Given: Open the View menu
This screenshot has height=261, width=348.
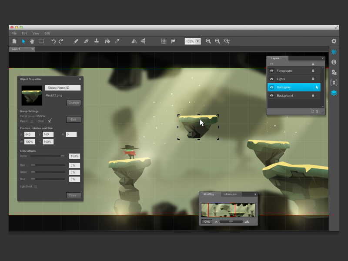Looking at the screenshot, I should click(x=36, y=33).
